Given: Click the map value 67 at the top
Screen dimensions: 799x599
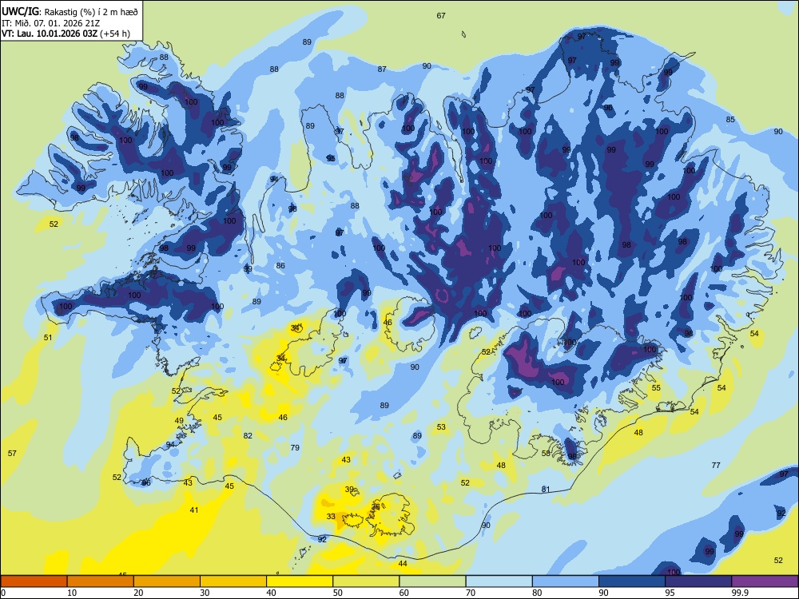Looking at the screenshot, I should click(x=441, y=16).
